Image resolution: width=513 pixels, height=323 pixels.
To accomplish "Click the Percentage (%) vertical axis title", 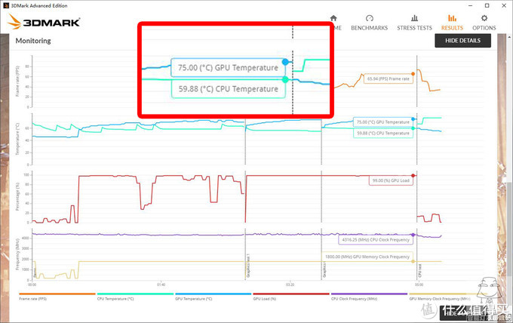I will point(17,197).
